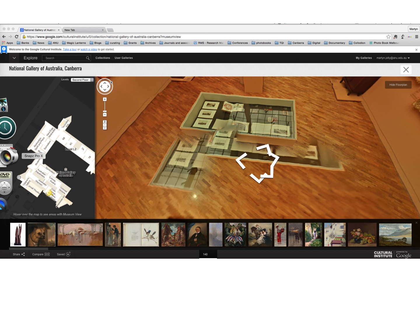Open the Chrome hamburger menu

[x=416, y=37]
